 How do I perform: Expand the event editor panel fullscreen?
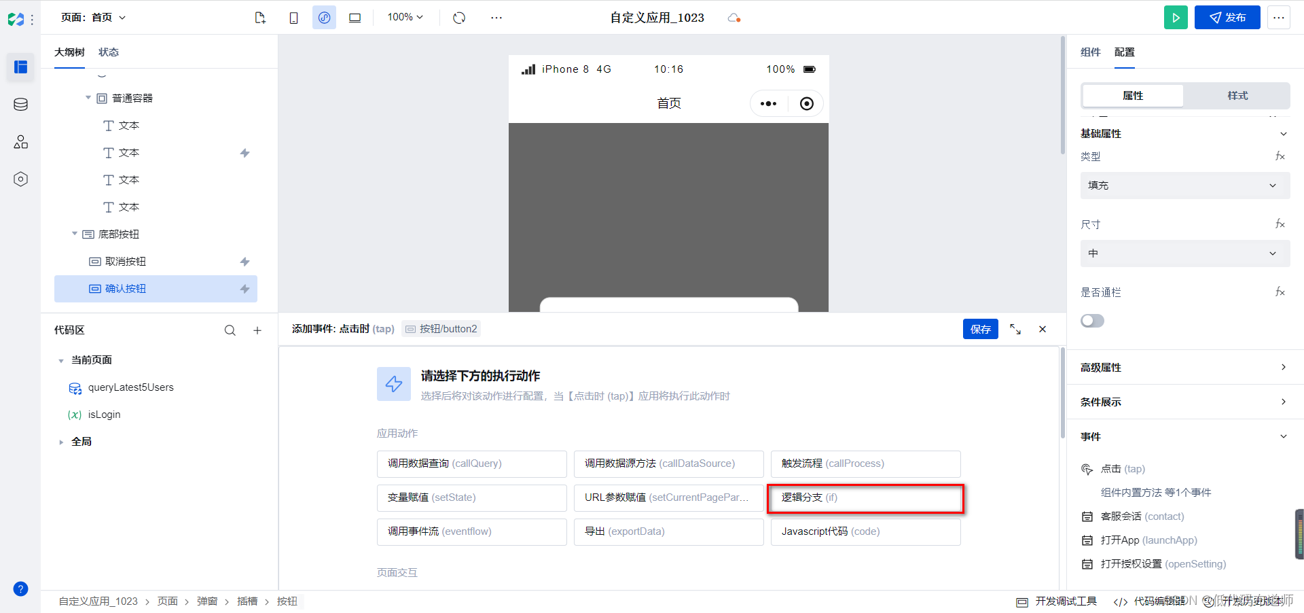1015,329
